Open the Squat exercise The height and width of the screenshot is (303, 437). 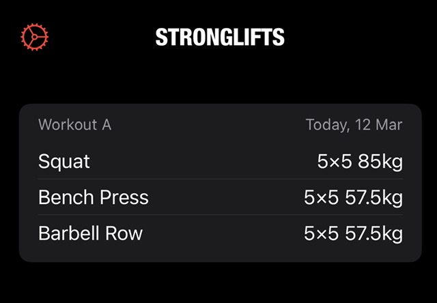(x=64, y=162)
